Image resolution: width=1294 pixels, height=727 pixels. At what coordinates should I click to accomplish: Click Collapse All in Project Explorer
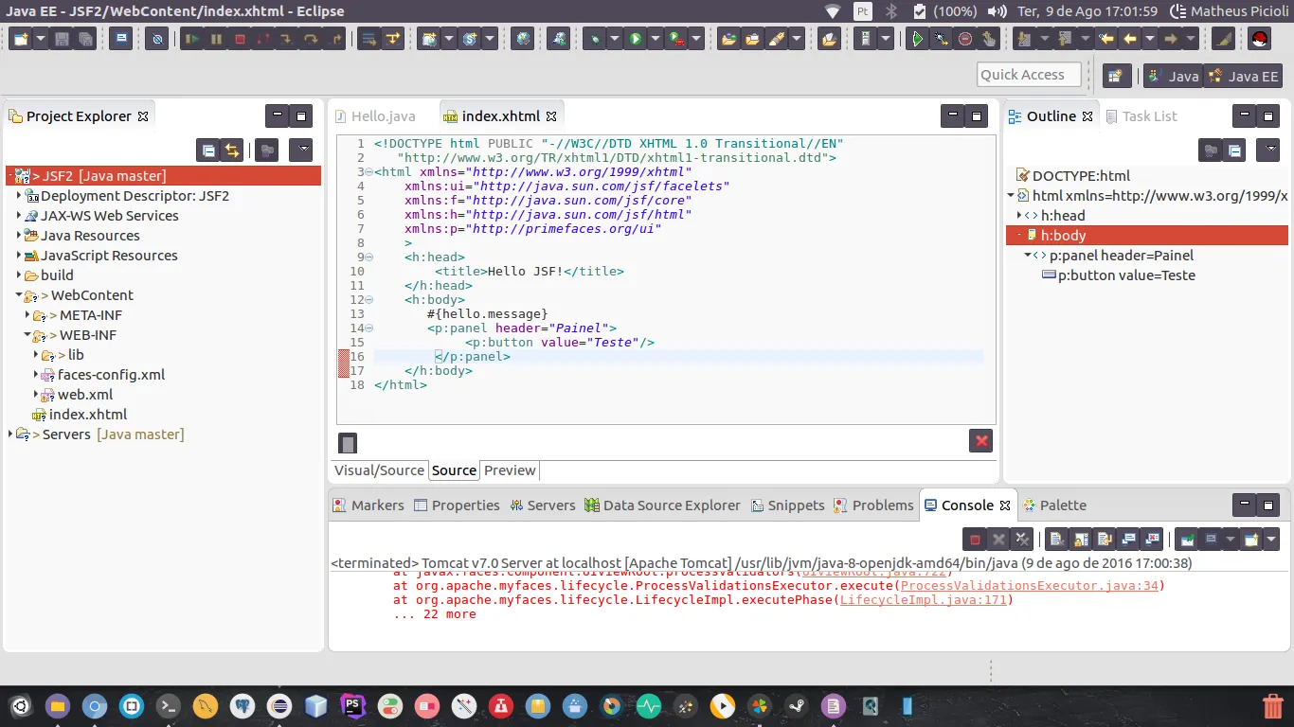click(207, 150)
